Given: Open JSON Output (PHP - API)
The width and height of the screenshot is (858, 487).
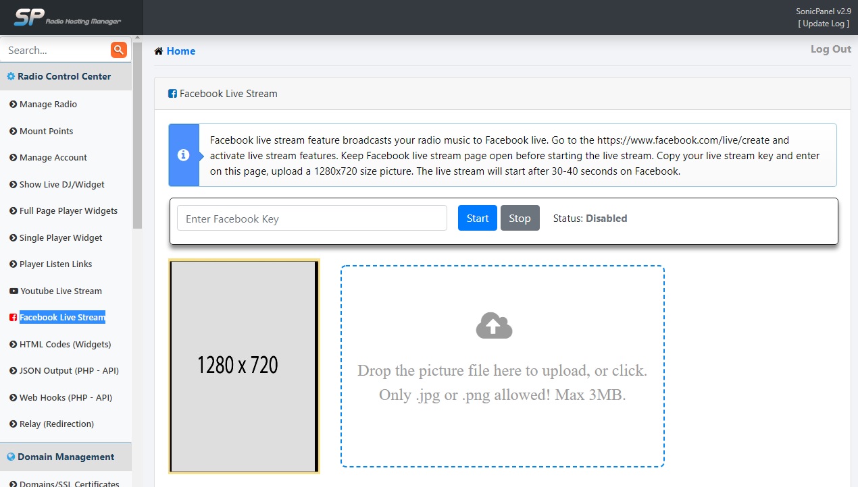Looking at the screenshot, I should [x=69, y=371].
